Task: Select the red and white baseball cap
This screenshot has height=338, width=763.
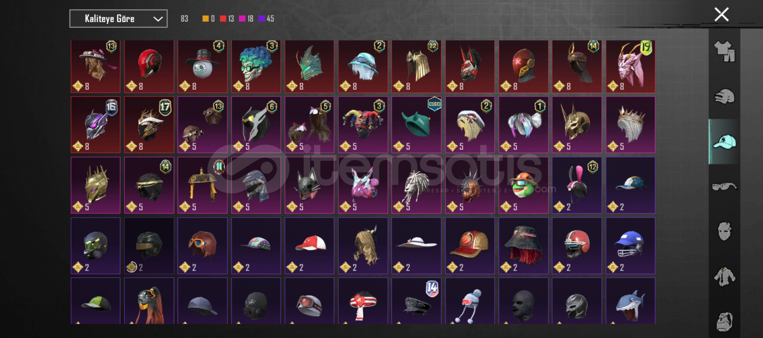Action: point(309,246)
